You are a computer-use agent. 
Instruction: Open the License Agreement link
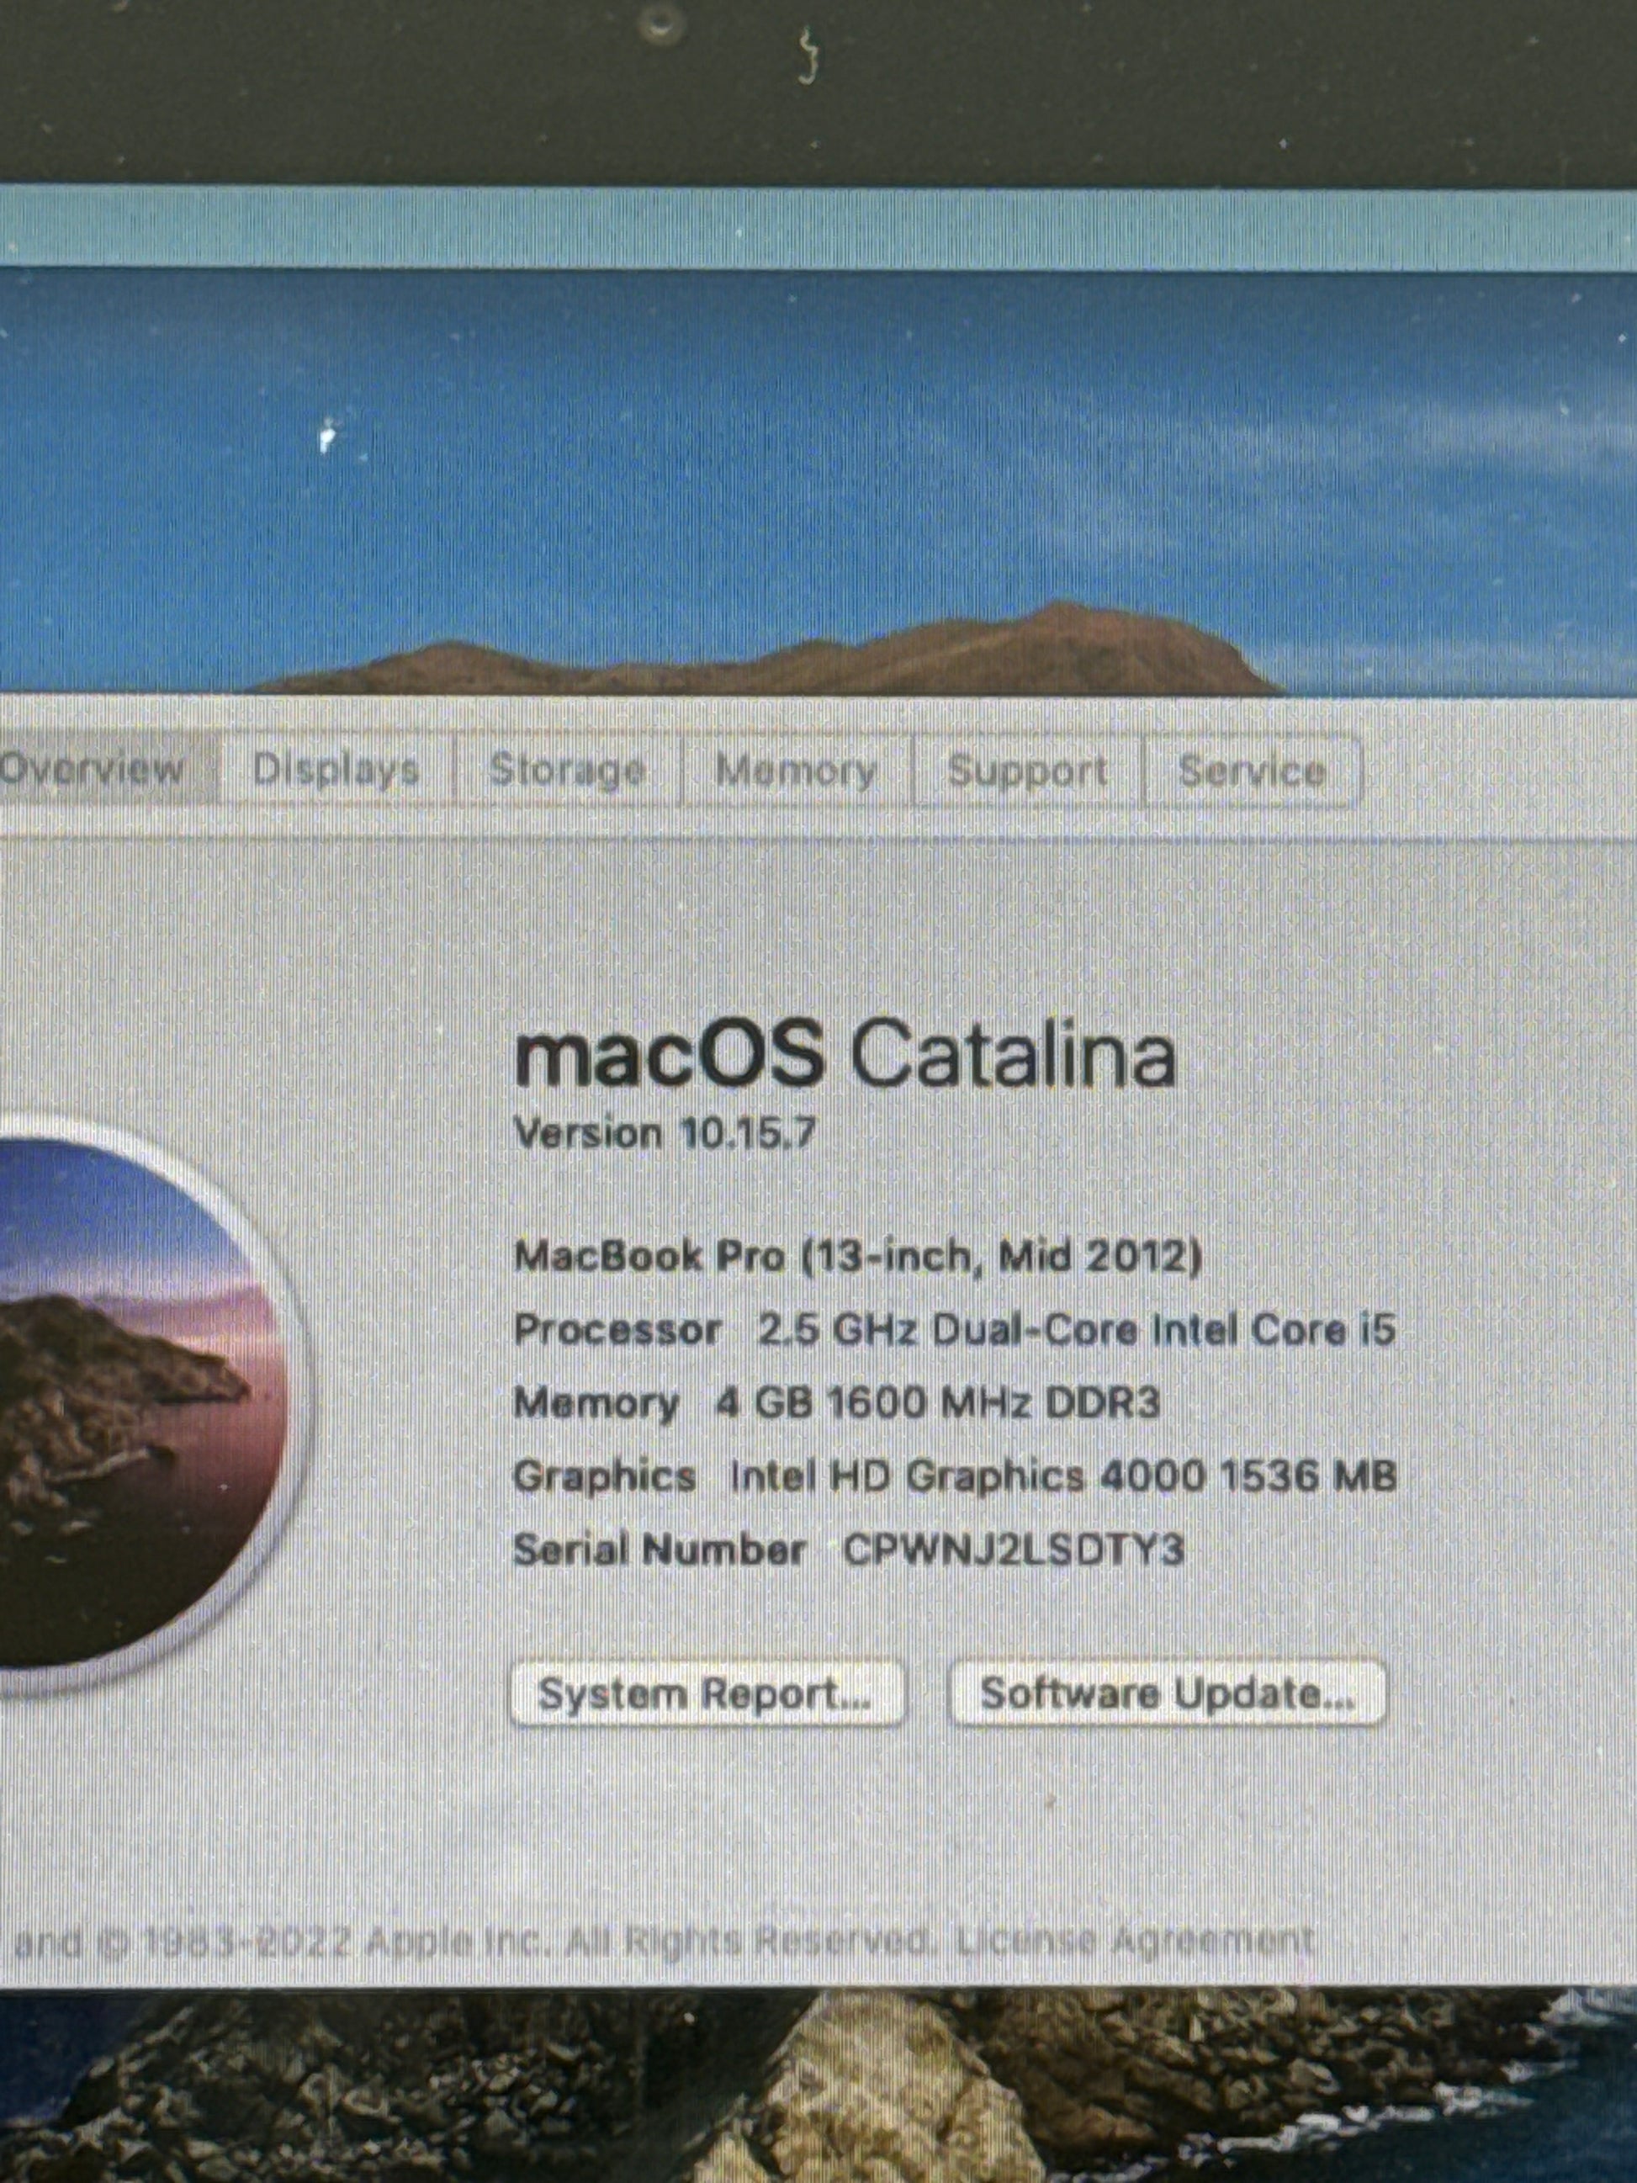1135,1939
